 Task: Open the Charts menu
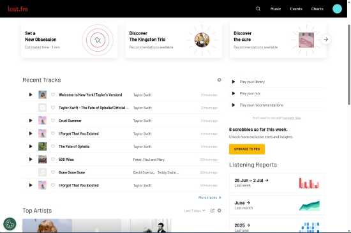317,9
